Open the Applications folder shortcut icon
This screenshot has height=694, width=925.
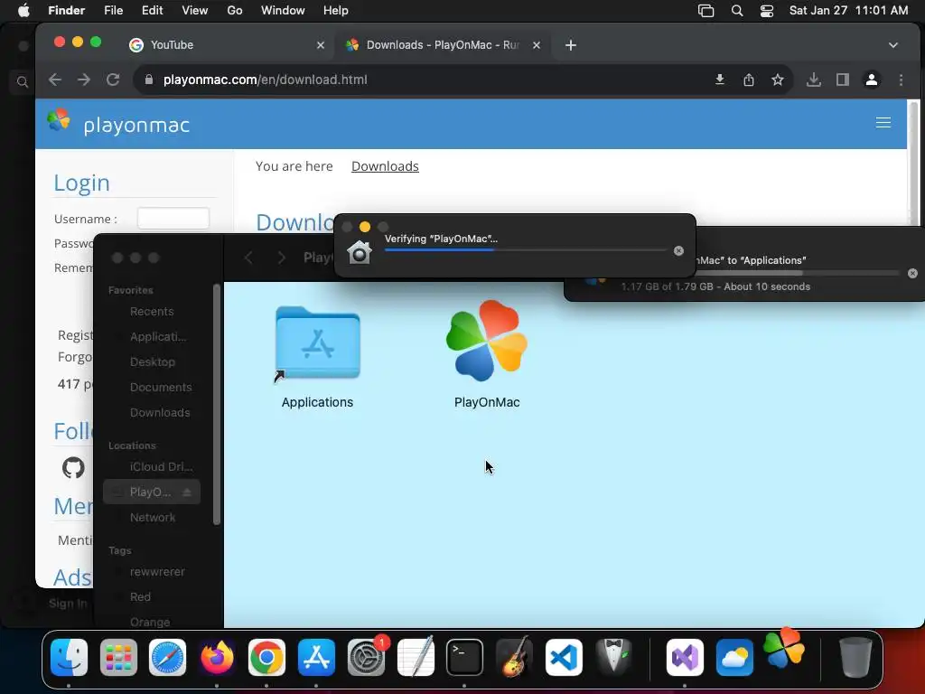click(317, 344)
